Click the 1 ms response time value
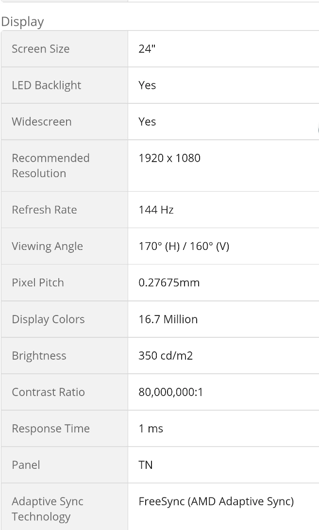The width and height of the screenshot is (319, 530). tap(151, 429)
